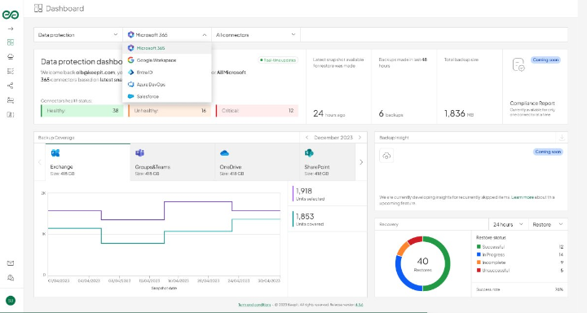Image resolution: width=587 pixels, height=313 pixels.
Task: Select Azure DevOps from the list
Action: pyautogui.click(x=167, y=84)
